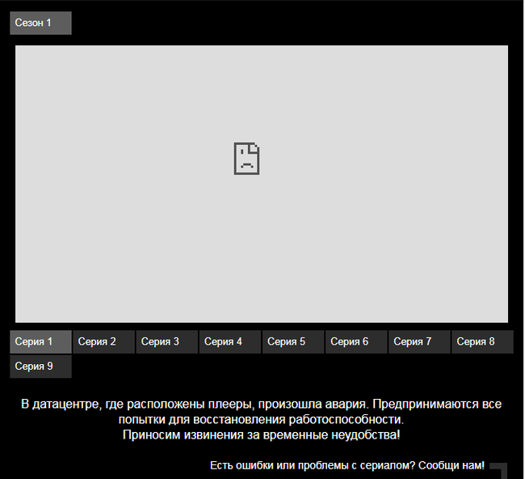Select the Сезон 1 season tab
Viewport: 525px width, 479px height.
40,23
